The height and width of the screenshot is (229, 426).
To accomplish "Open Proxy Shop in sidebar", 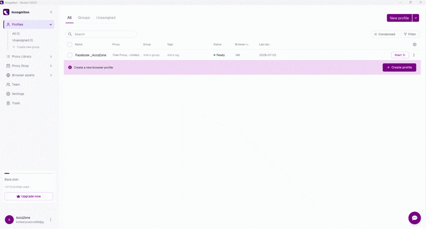I will (x=20, y=66).
